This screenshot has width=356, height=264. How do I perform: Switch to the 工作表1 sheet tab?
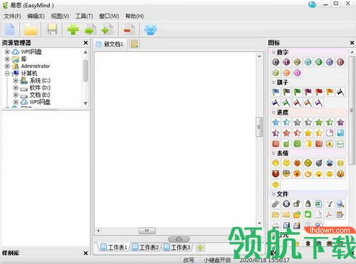[x=114, y=248]
